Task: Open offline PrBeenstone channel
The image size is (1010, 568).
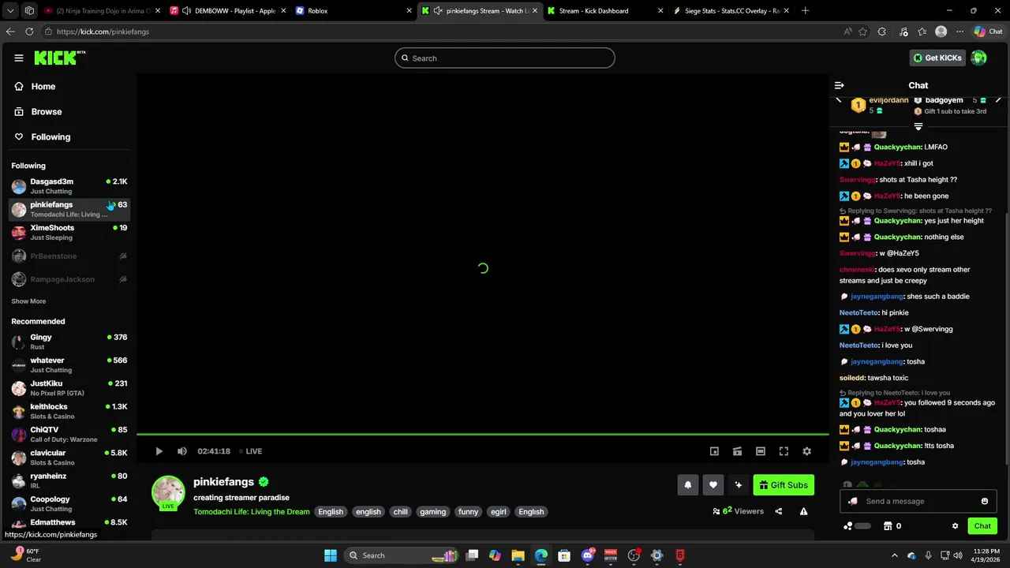Action: [69, 256]
